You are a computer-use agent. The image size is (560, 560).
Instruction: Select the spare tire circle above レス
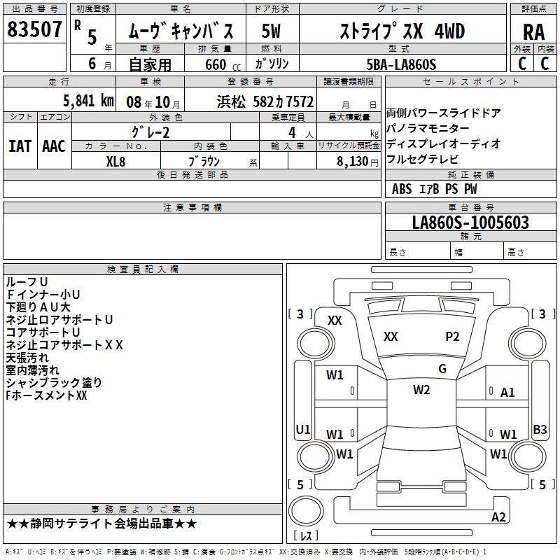pos(306,510)
